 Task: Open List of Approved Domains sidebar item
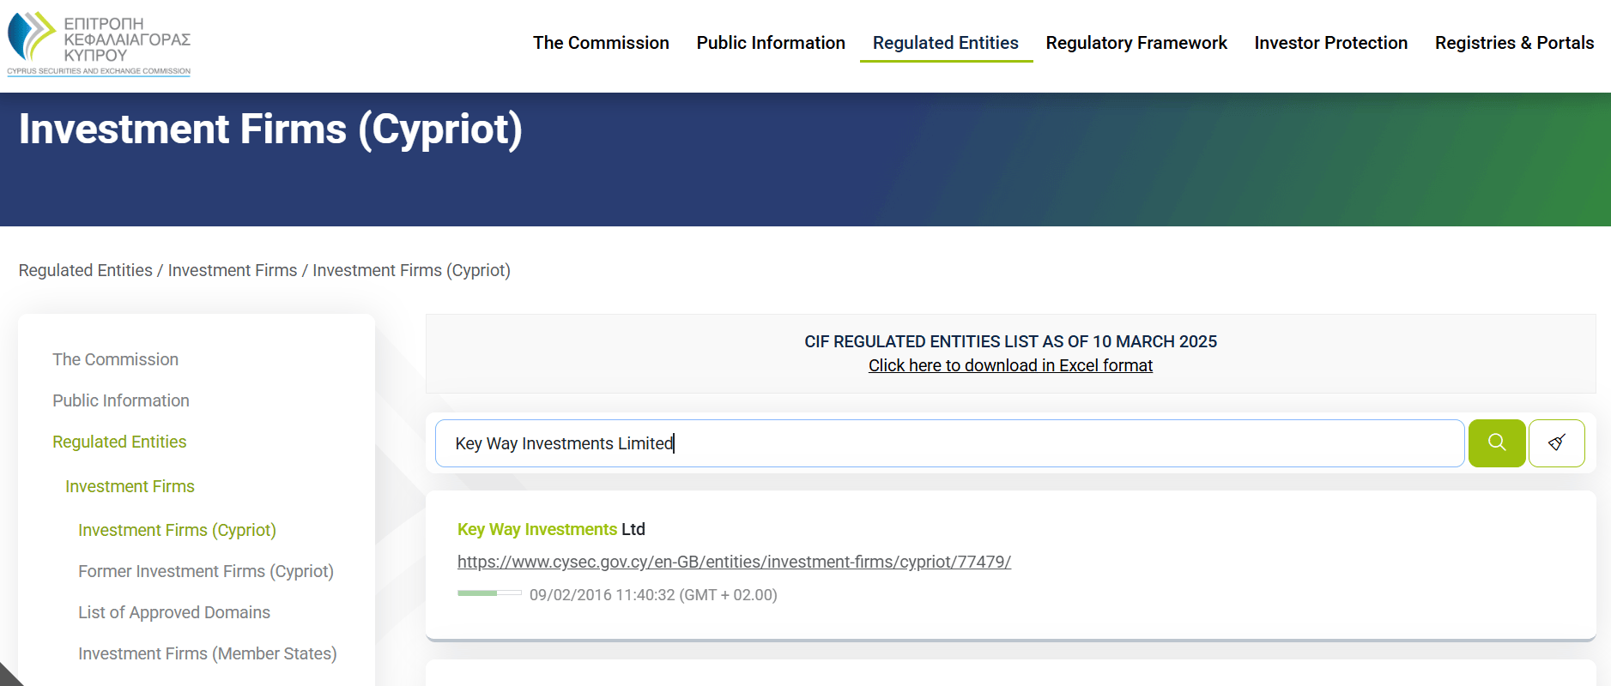(174, 612)
